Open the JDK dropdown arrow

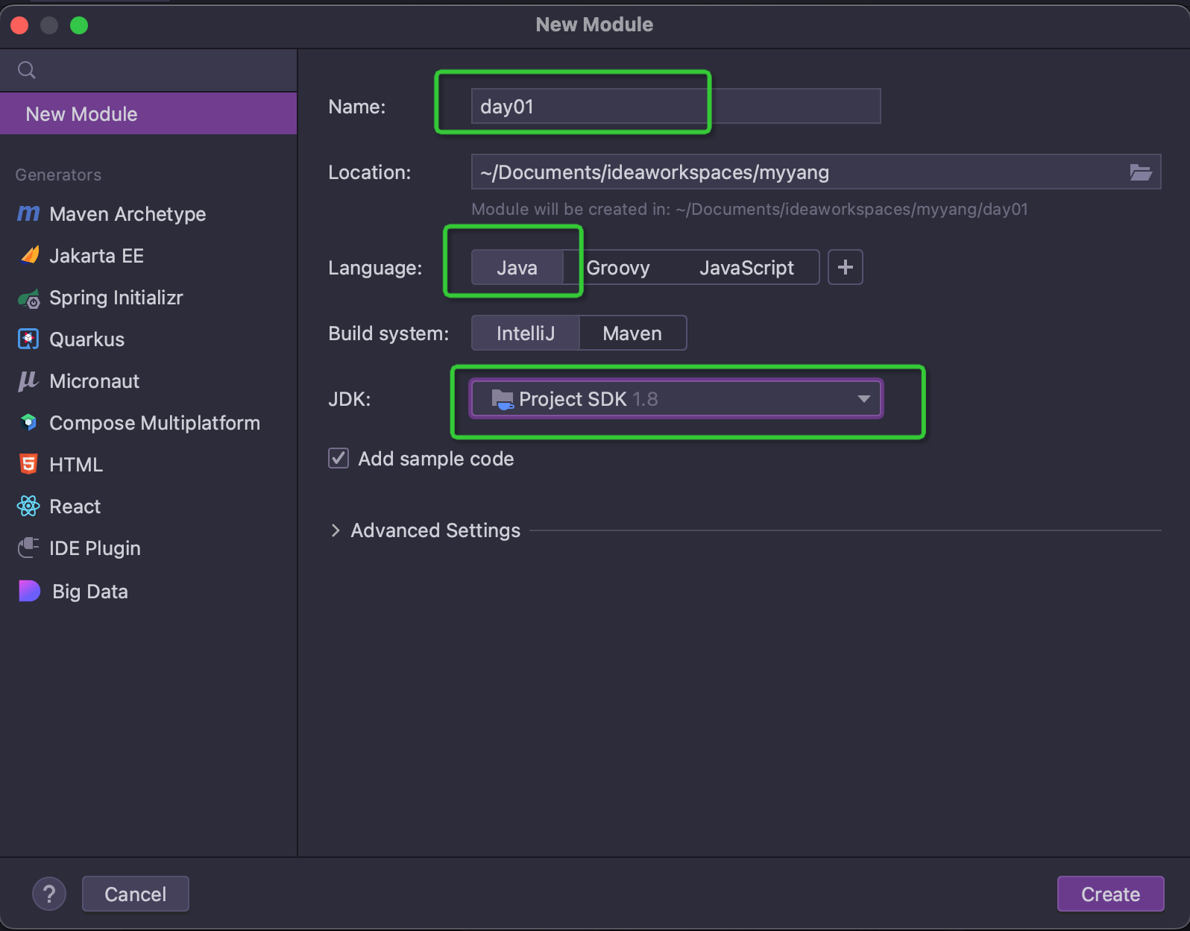pyautogui.click(x=863, y=399)
